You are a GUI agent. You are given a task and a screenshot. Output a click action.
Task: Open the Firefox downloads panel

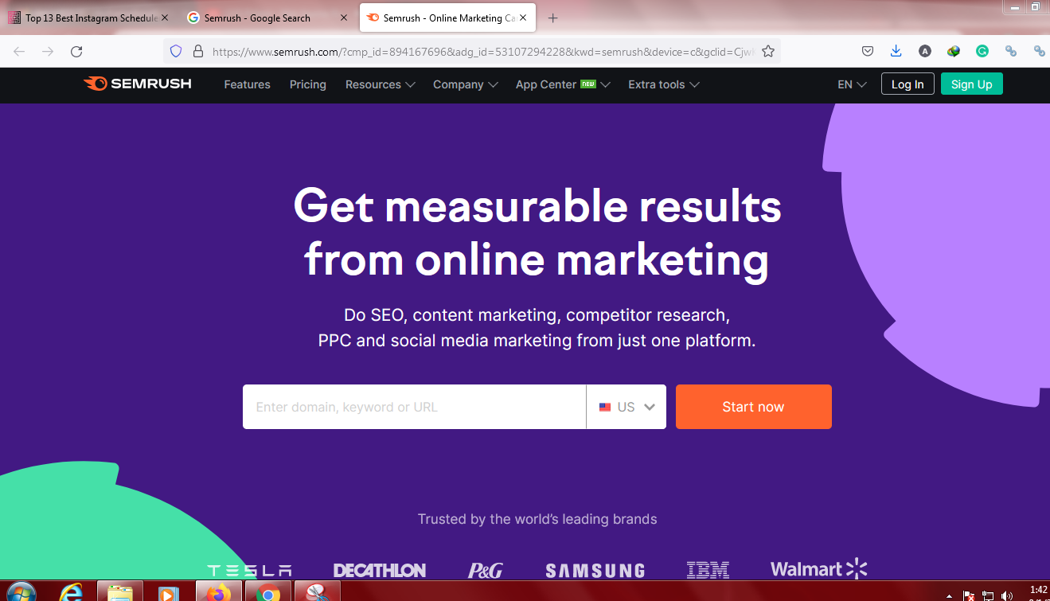[896, 51]
